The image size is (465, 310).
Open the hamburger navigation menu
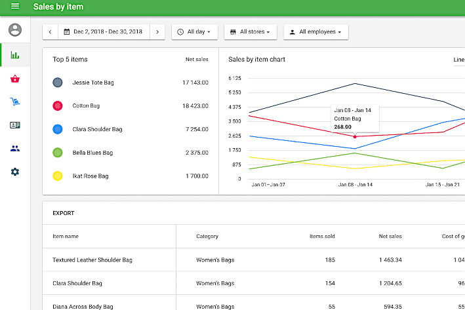point(15,7)
